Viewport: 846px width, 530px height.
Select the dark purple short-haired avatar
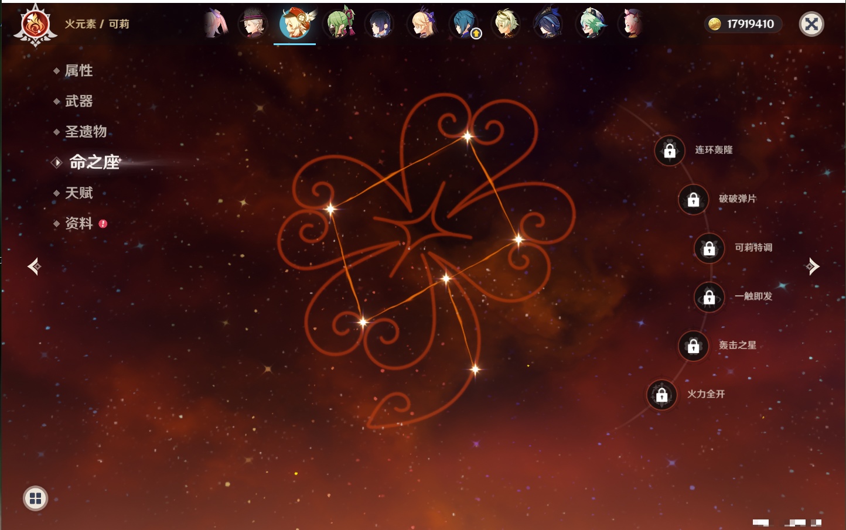[379, 24]
